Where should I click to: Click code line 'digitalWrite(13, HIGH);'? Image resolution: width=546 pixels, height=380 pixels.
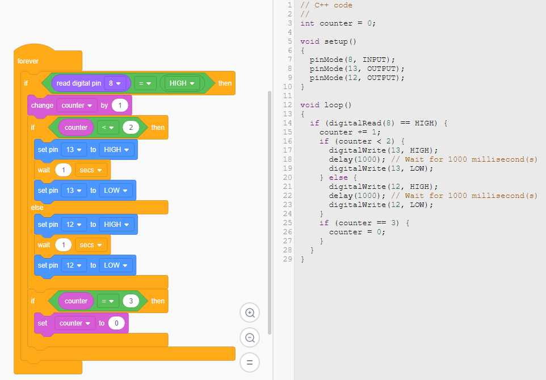(x=383, y=150)
